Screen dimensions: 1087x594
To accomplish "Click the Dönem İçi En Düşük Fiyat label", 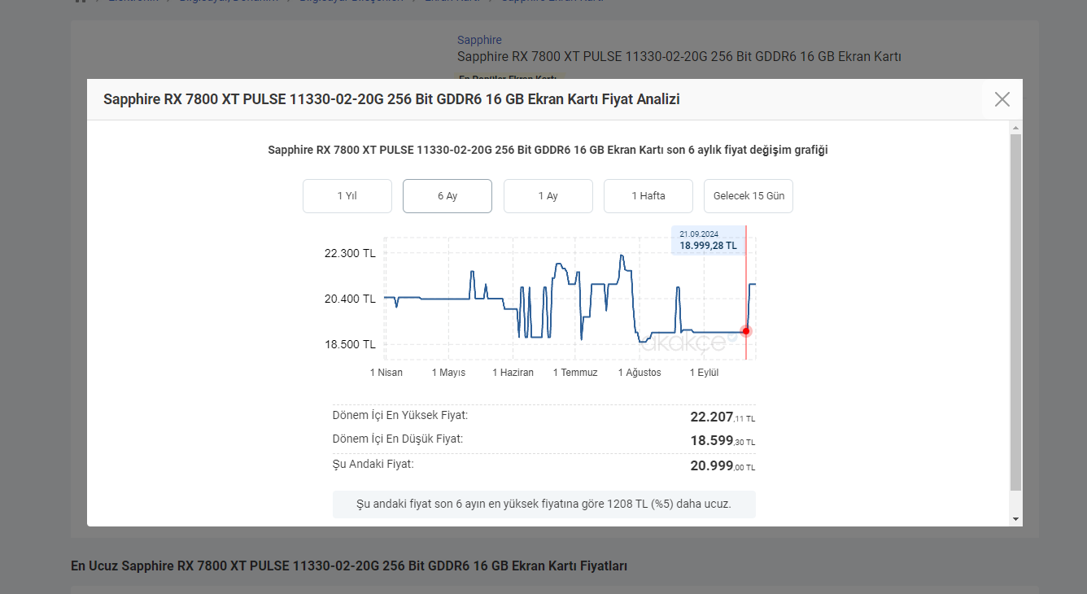I will click(398, 439).
